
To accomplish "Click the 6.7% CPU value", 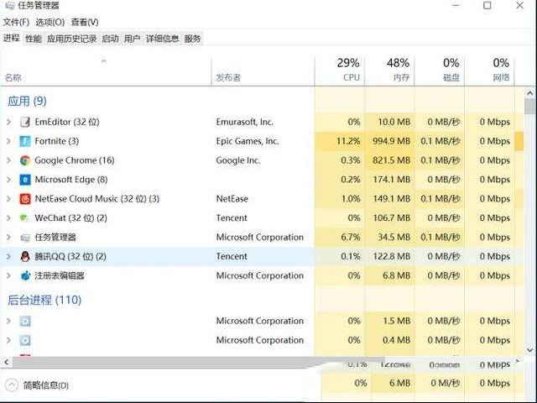I will tap(351, 237).
